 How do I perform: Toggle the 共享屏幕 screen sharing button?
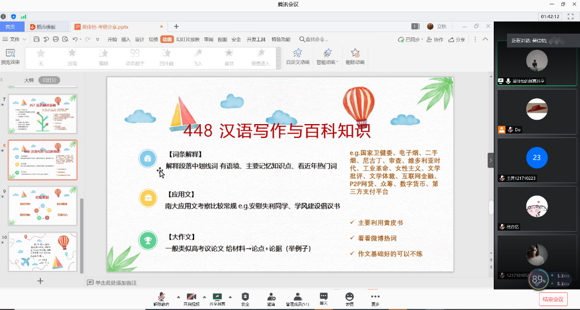click(217, 297)
